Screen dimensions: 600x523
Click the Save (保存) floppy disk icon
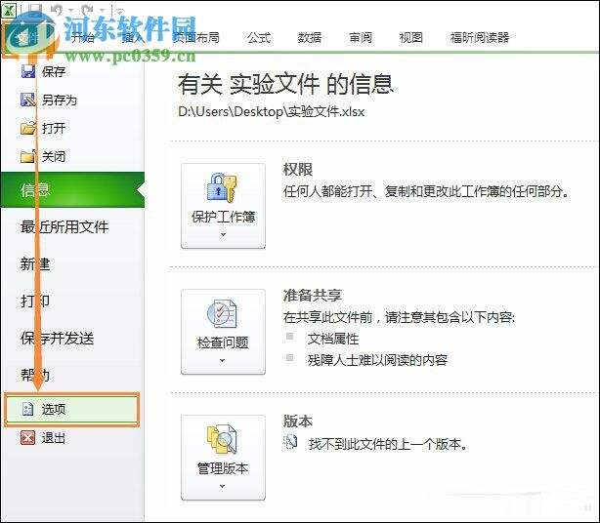28,71
